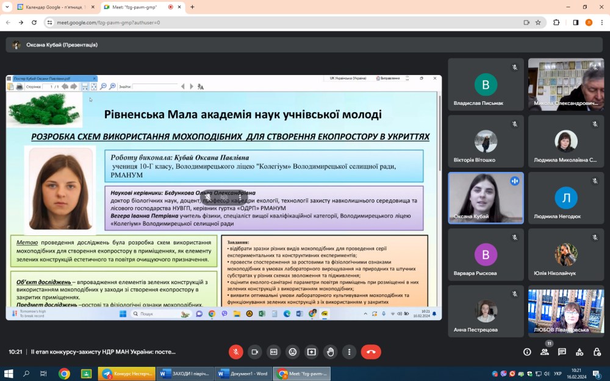The width and height of the screenshot is (610, 381).
Task: Switch to Google Calendar browser tab
Action: [55, 7]
